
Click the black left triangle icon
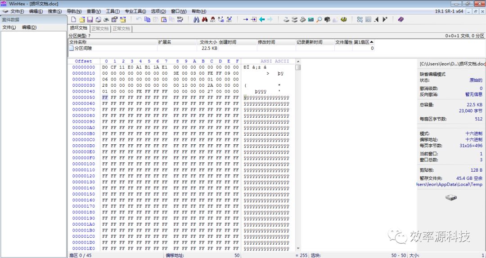(x=376, y=19)
